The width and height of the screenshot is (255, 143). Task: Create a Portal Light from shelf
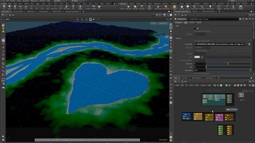click(x=202, y=7)
